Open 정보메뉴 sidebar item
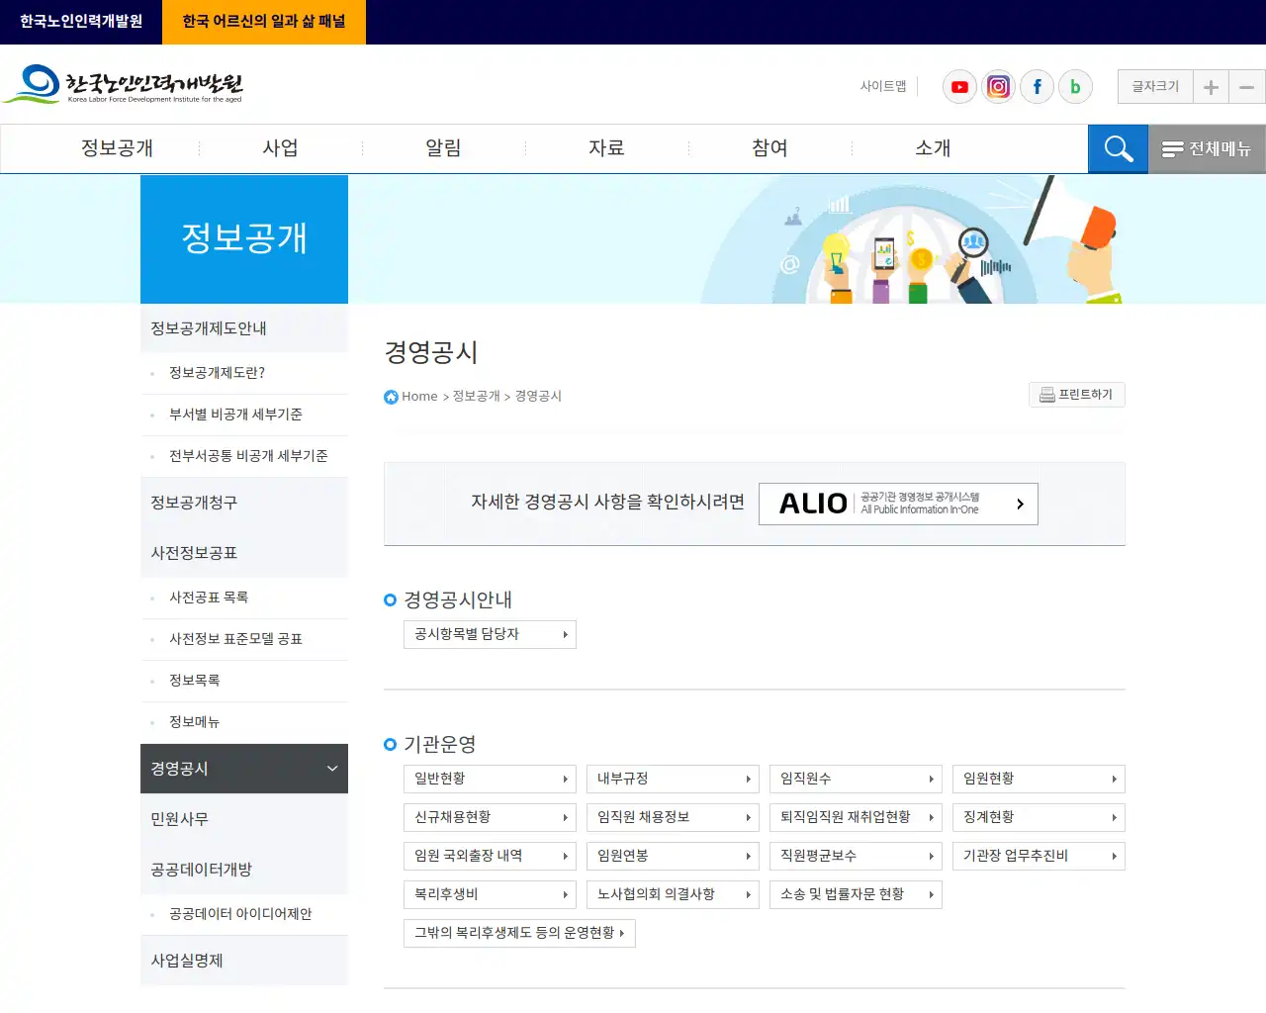Image resolution: width=1266 pixels, height=1013 pixels. click(244, 722)
